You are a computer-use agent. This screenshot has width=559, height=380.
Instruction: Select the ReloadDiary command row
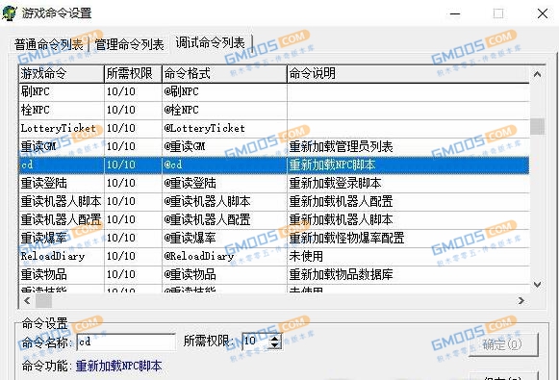274,256
